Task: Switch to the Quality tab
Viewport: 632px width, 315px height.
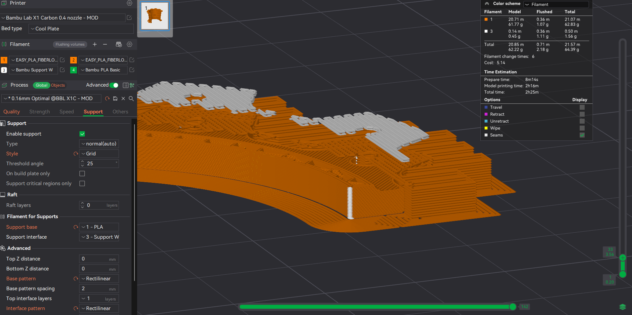Action: [x=12, y=112]
